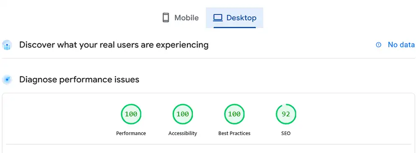Image resolution: width=419 pixels, height=153 pixels.
Task: Click the Diagnose performance issues heading
Action: 79,79
